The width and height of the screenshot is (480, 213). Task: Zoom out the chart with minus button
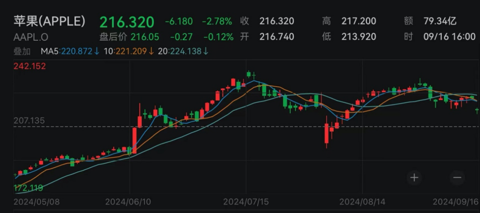[457, 177]
